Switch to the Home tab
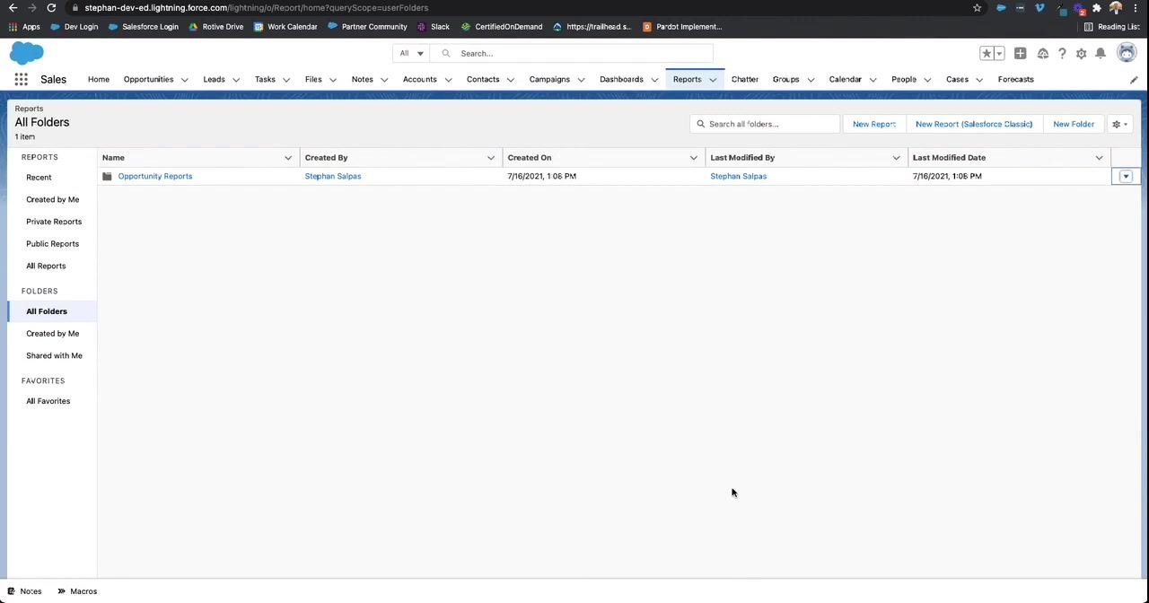The height and width of the screenshot is (603, 1149). click(x=99, y=79)
